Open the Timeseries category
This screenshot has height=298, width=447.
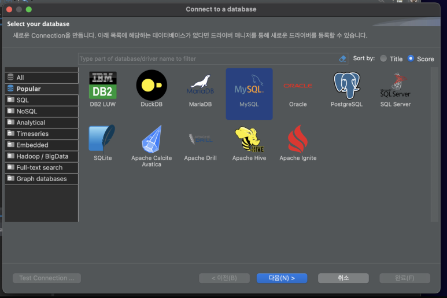tap(42, 134)
